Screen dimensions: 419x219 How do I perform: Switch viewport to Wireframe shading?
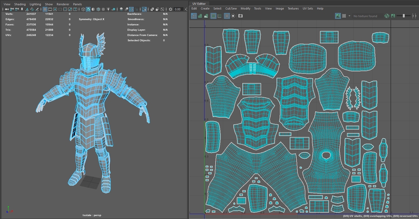pyautogui.click(x=83, y=9)
